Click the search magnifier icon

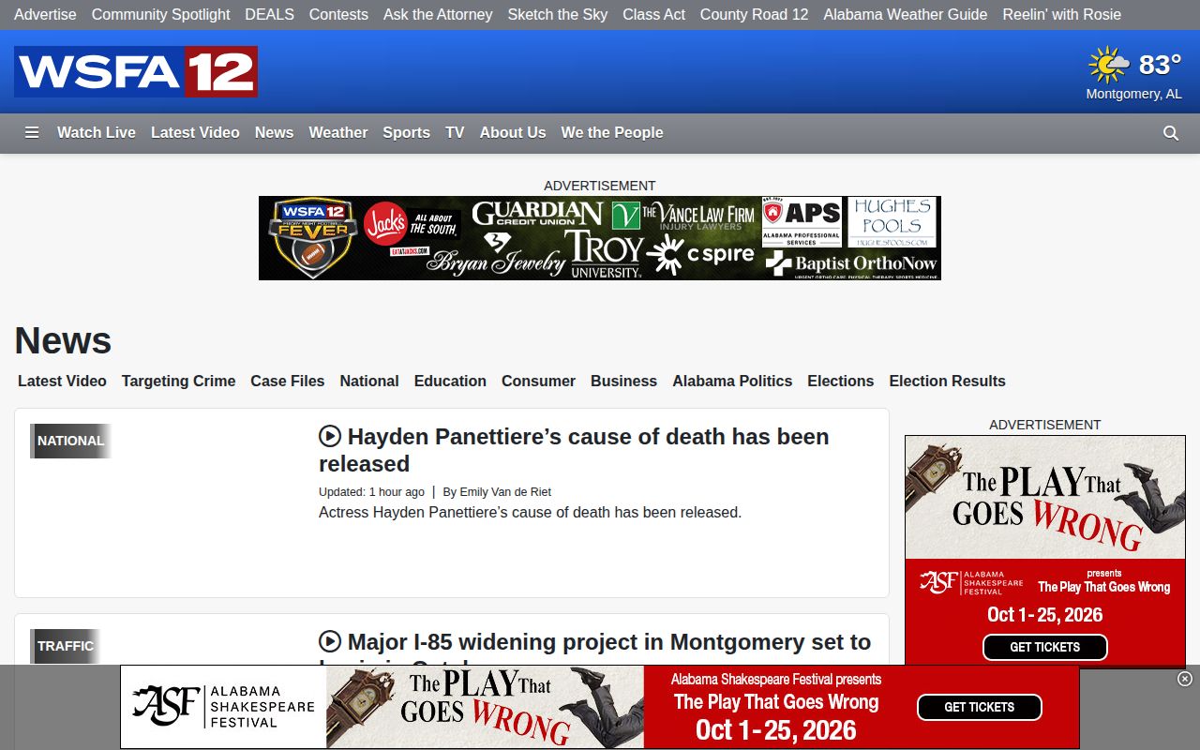[x=1171, y=133]
